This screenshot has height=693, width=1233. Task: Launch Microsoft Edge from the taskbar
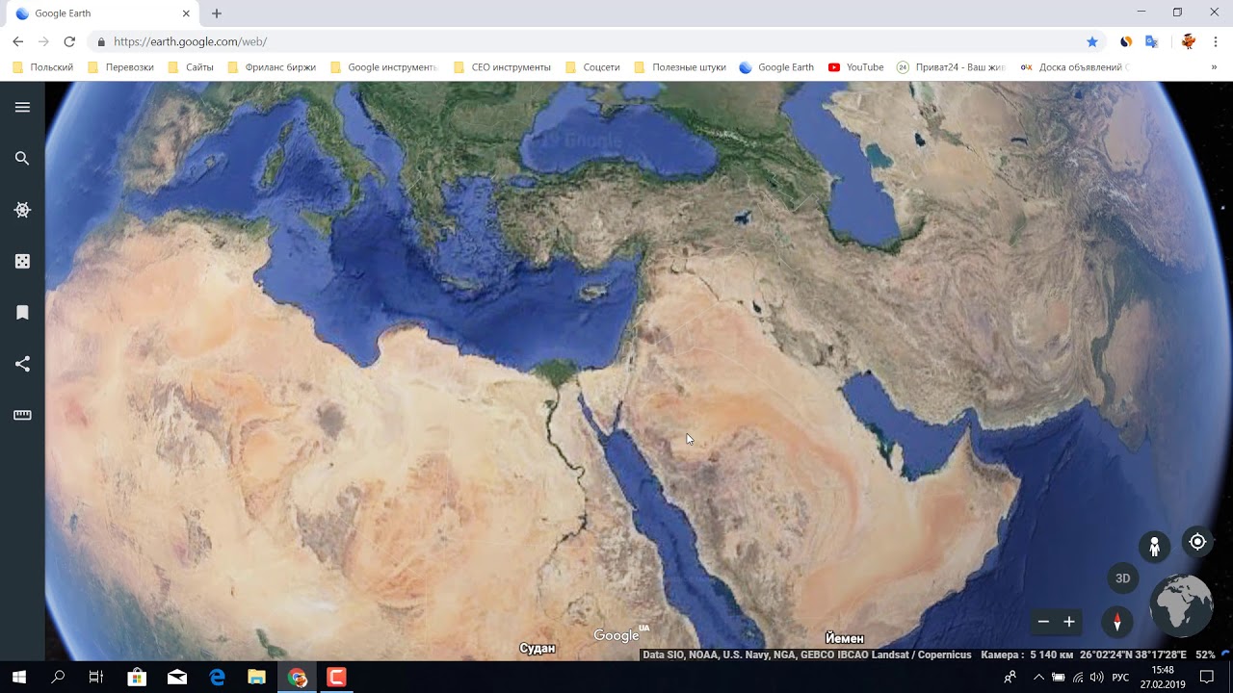tap(217, 678)
